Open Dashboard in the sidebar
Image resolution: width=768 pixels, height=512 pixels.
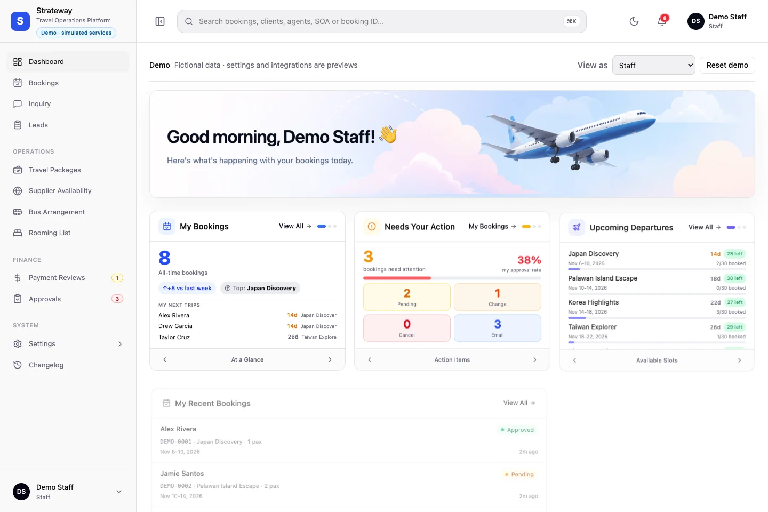(x=68, y=62)
